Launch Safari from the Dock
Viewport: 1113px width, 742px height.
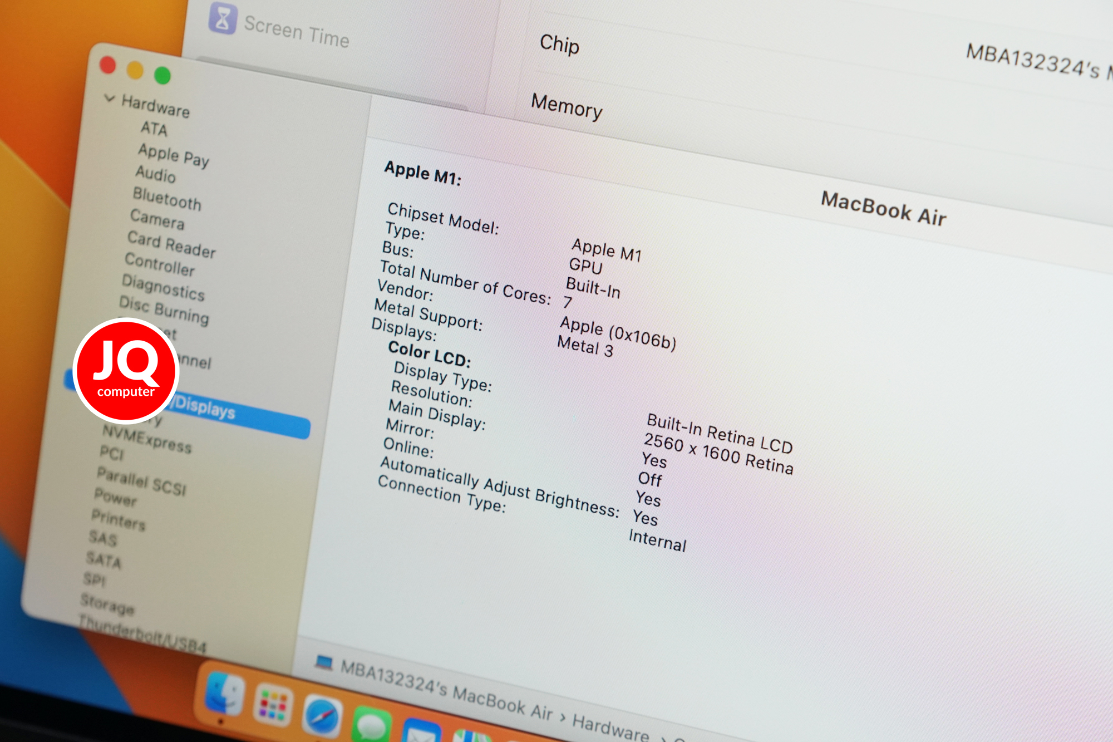(x=322, y=717)
